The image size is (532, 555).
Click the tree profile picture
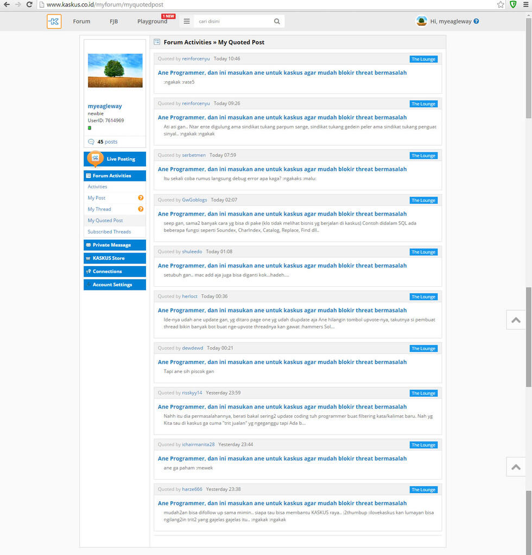click(115, 70)
